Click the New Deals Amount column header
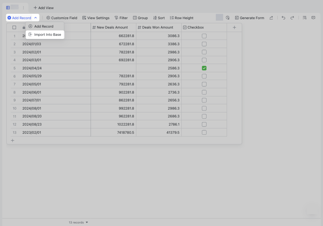 (113, 27)
